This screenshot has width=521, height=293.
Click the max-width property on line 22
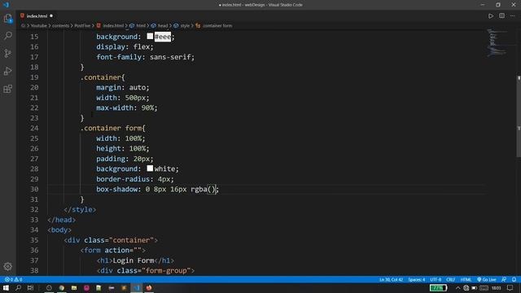(x=115, y=108)
